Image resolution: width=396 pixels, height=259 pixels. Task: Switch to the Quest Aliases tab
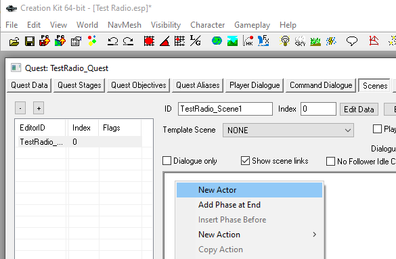point(198,85)
